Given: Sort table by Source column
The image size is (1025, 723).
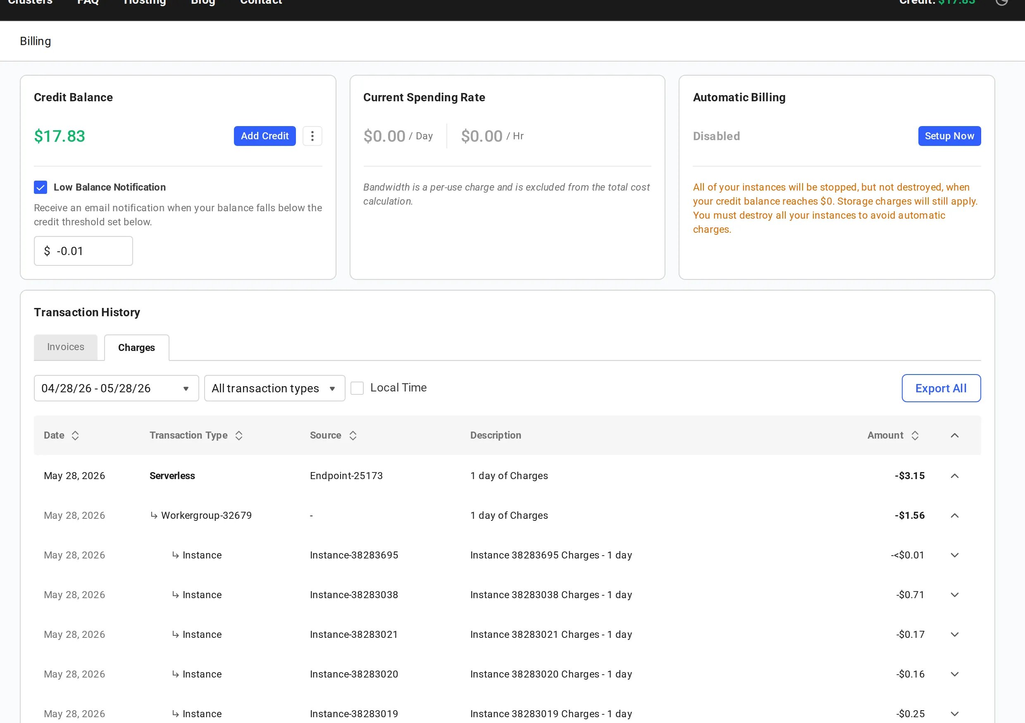Looking at the screenshot, I should coord(353,435).
